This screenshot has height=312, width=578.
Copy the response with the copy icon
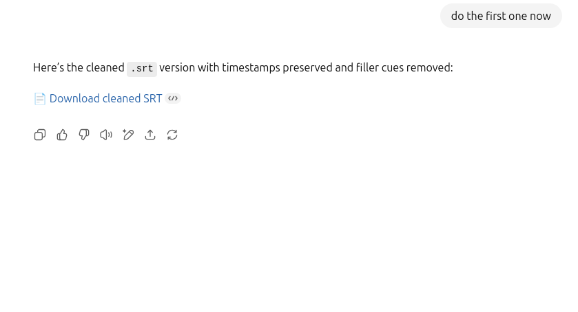(x=40, y=135)
